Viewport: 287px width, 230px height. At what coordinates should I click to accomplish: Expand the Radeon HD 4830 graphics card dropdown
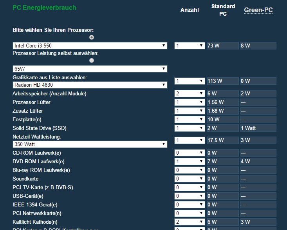tap(90, 85)
